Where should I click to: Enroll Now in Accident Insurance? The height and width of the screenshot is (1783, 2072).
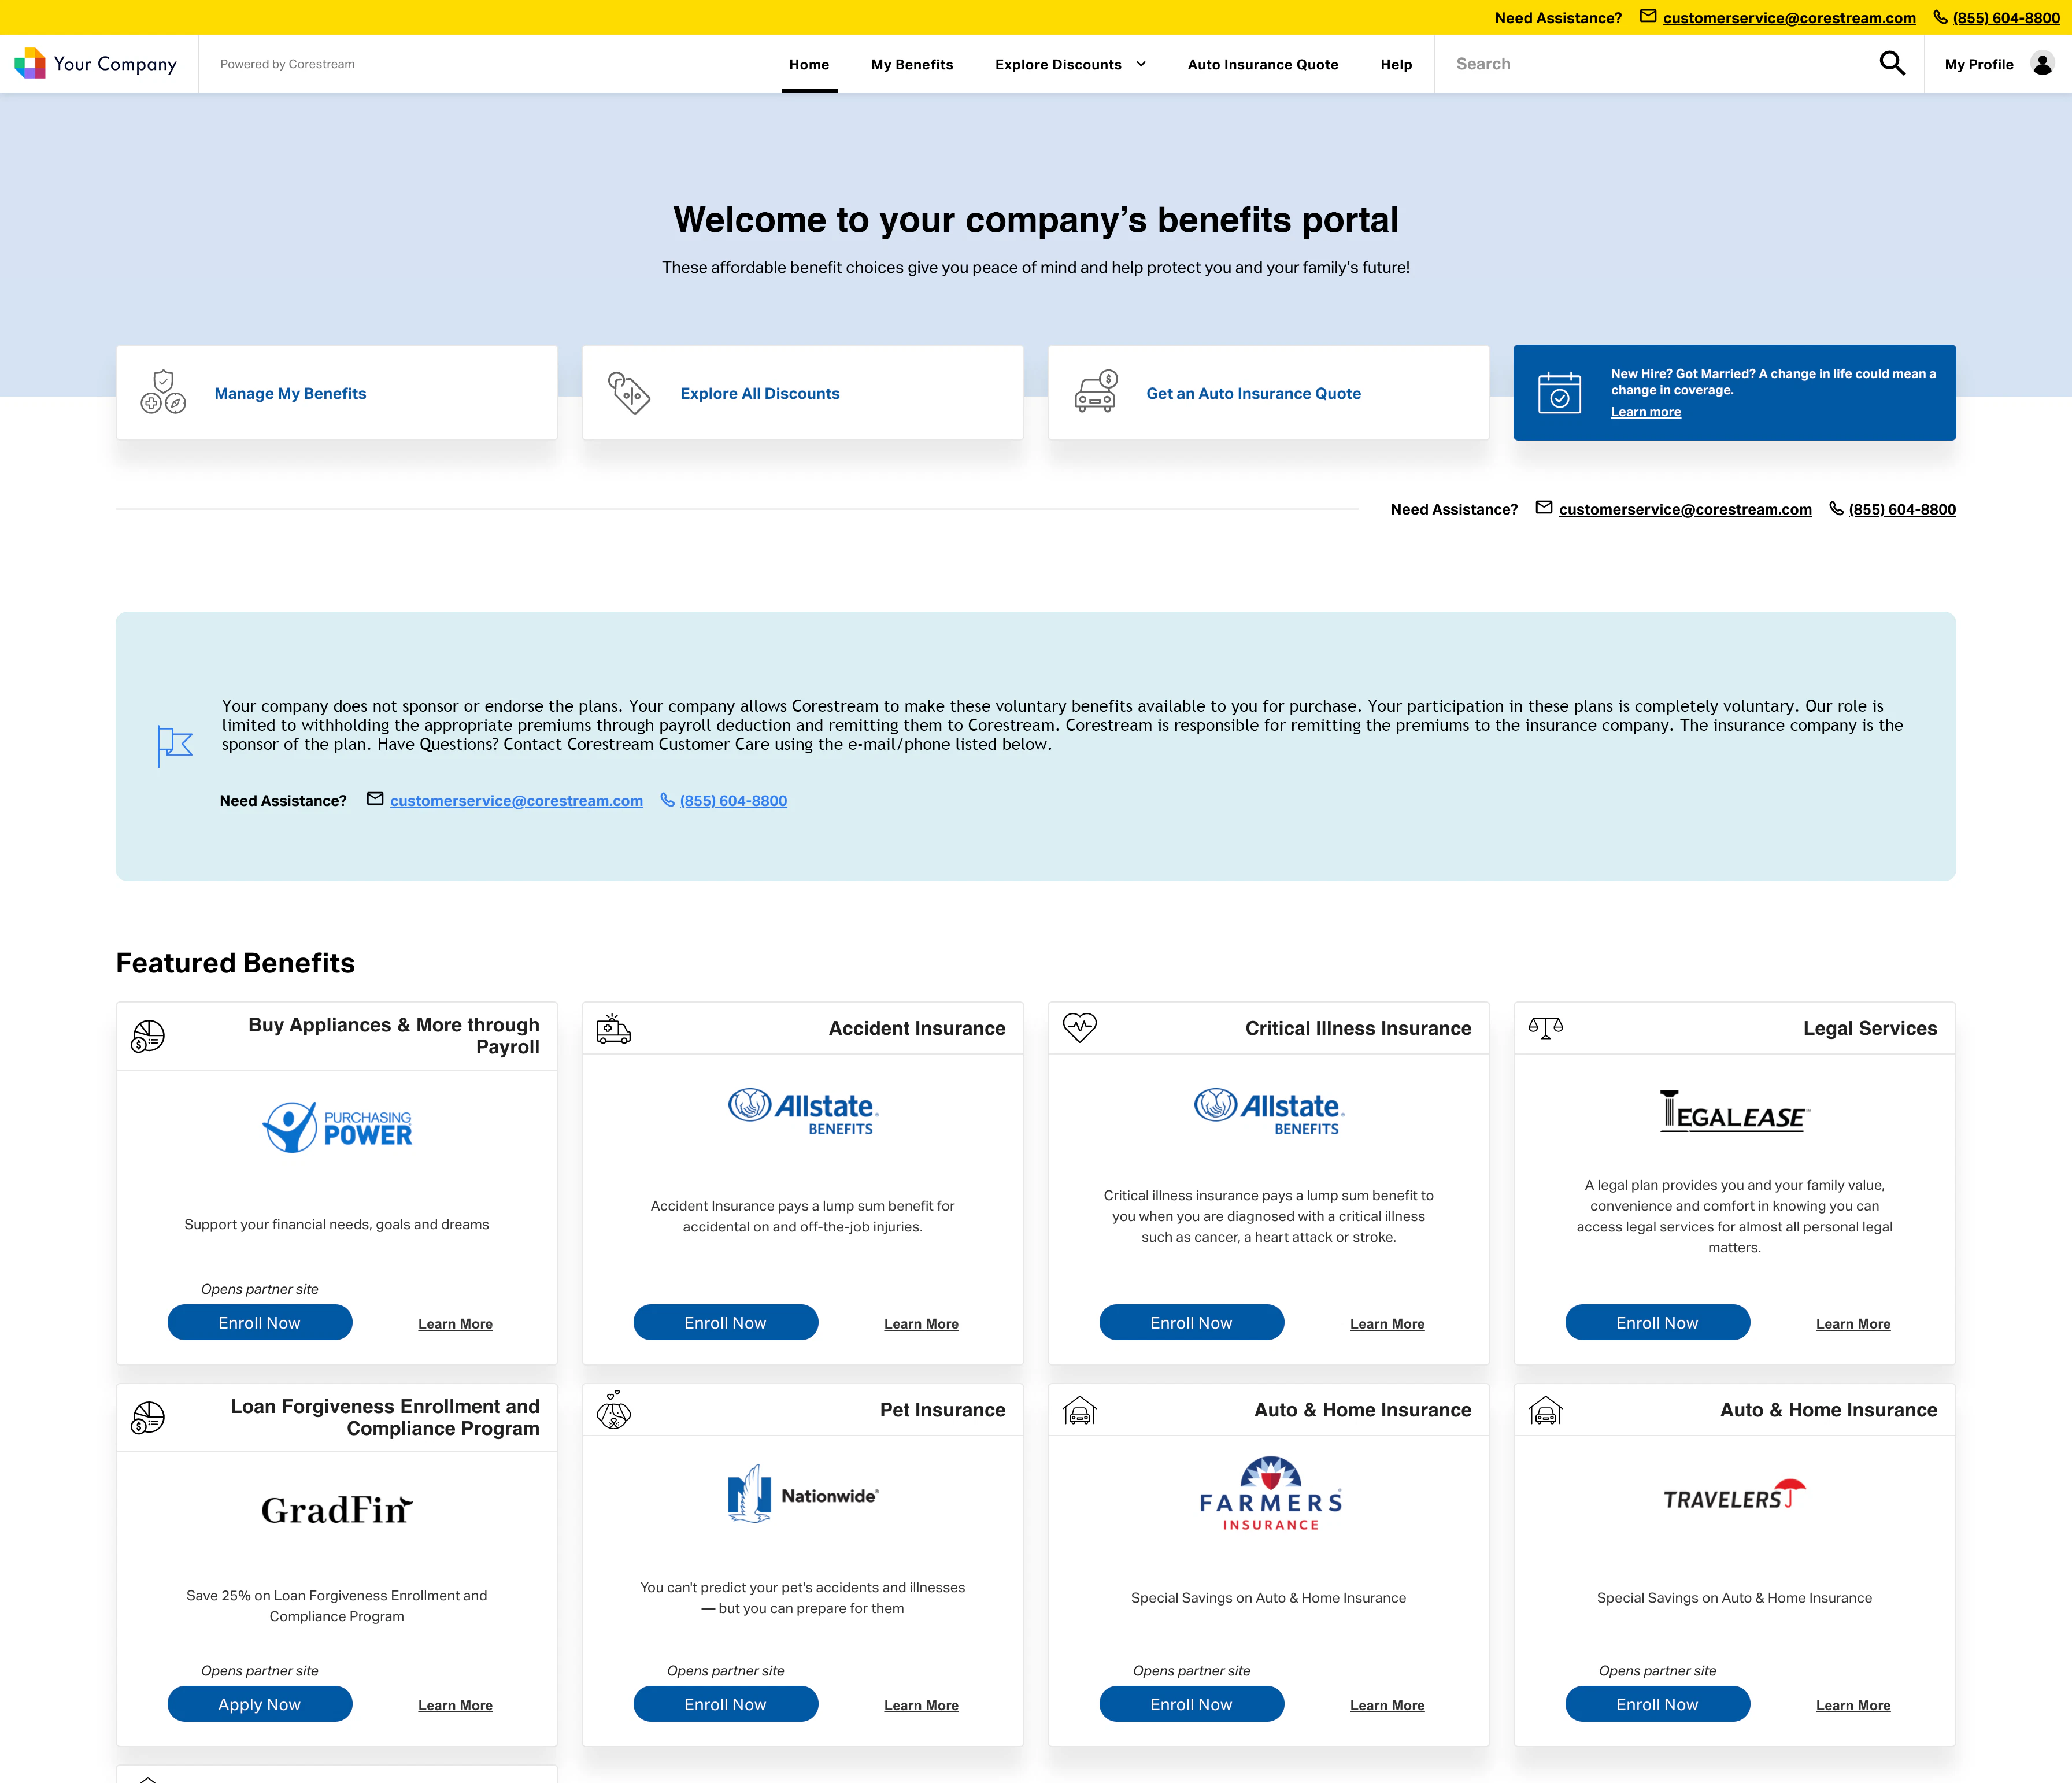(x=725, y=1322)
